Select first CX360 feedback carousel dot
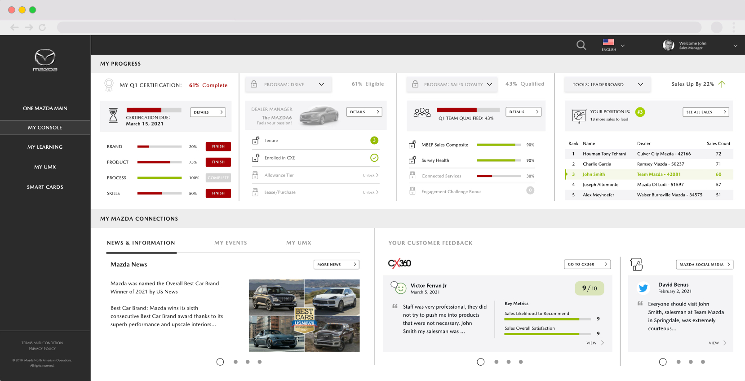The image size is (745, 381). click(x=481, y=362)
